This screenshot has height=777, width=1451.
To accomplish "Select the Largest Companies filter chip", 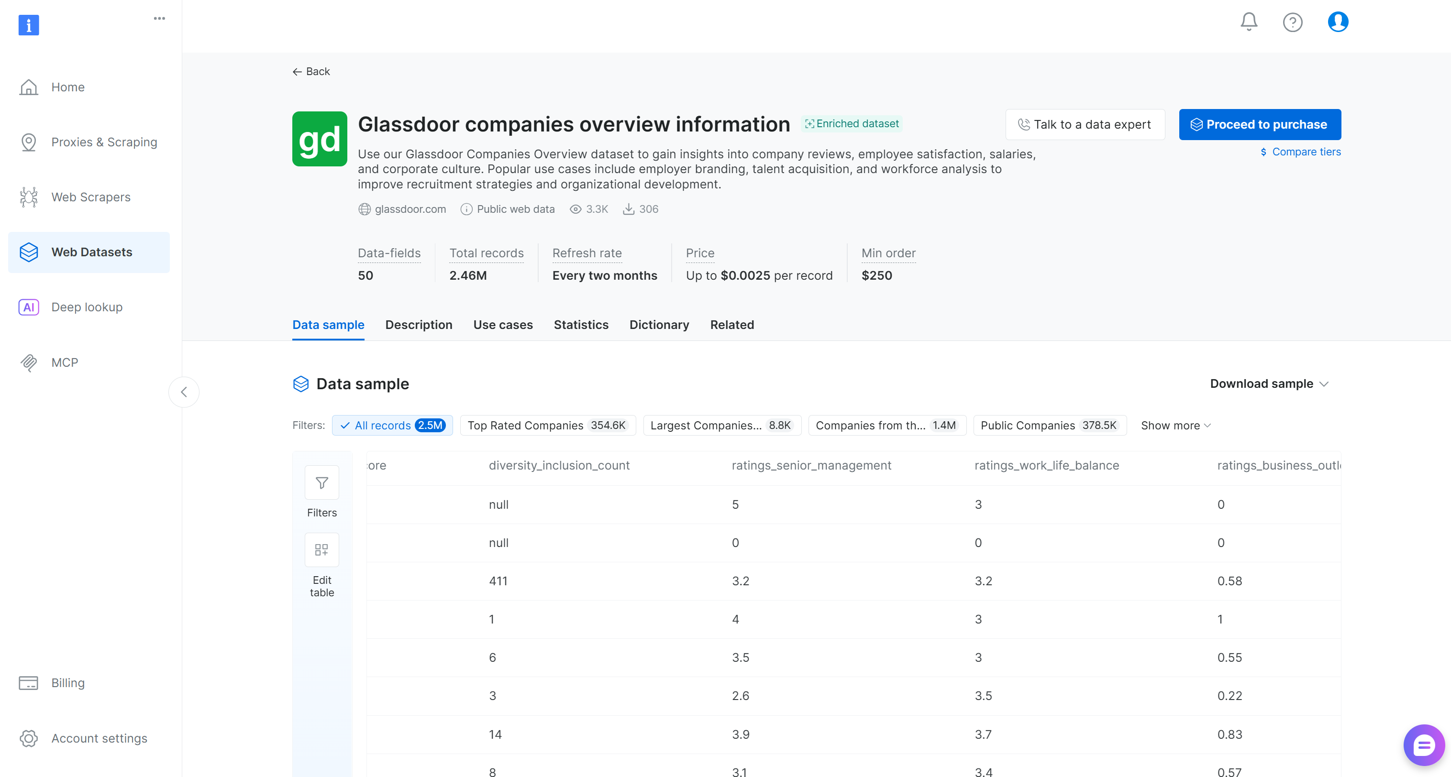I will (721, 426).
